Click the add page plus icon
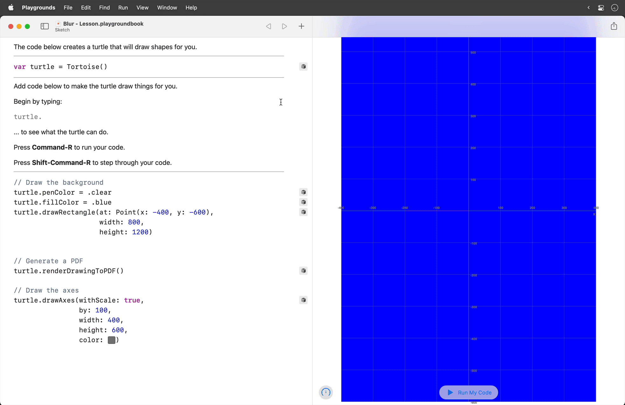The width and height of the screenshot is (625, 405). 301,26
